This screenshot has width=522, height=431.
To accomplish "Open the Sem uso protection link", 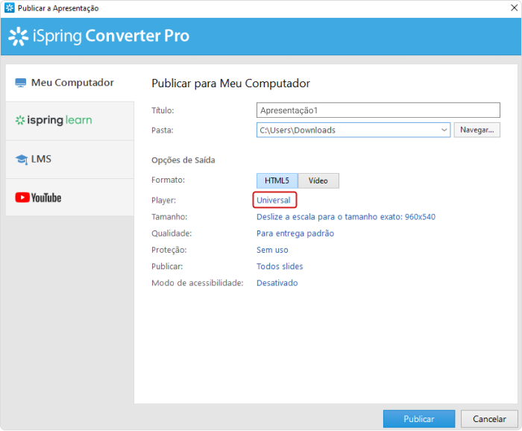I will coord(272,250).
